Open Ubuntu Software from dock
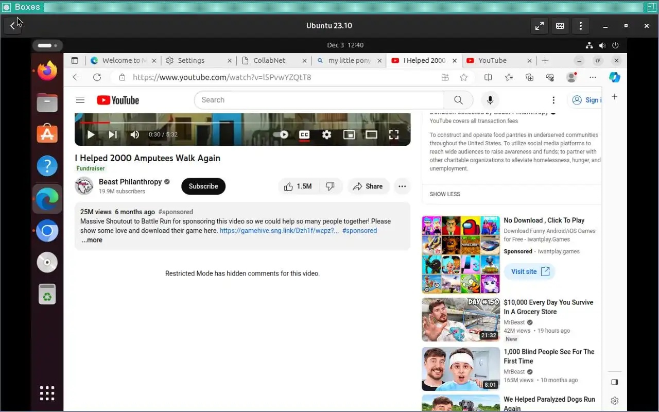This screenshot has height=412, width=659. click(47, 134)
